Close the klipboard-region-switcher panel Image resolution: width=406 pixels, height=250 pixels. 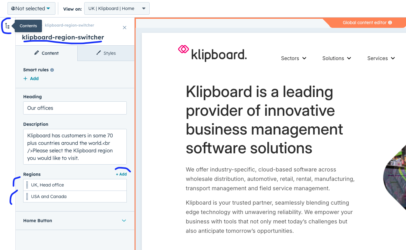(125, 28)
